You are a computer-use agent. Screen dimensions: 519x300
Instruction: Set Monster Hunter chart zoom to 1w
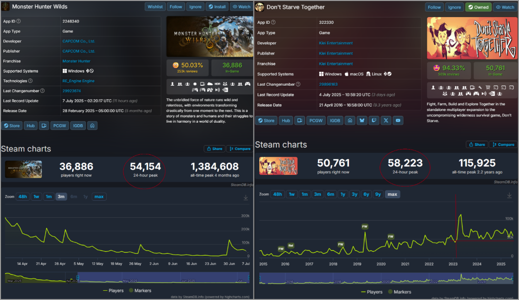(36, 197)
